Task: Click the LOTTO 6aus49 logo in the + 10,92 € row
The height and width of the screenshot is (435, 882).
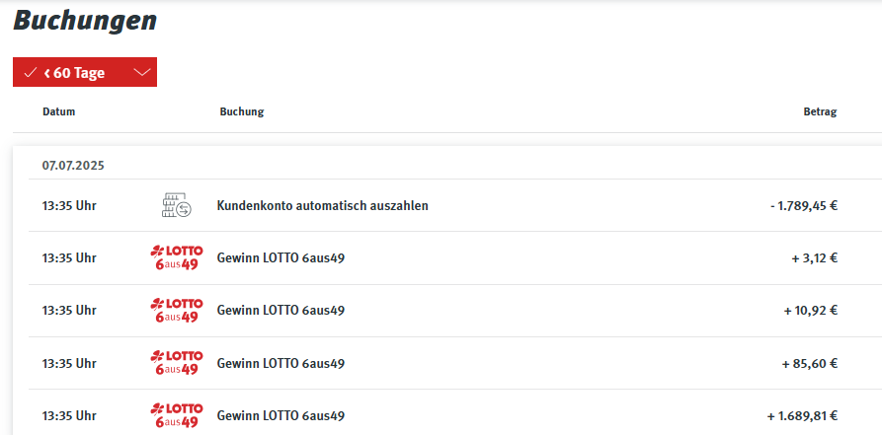Action: (177, 311)
